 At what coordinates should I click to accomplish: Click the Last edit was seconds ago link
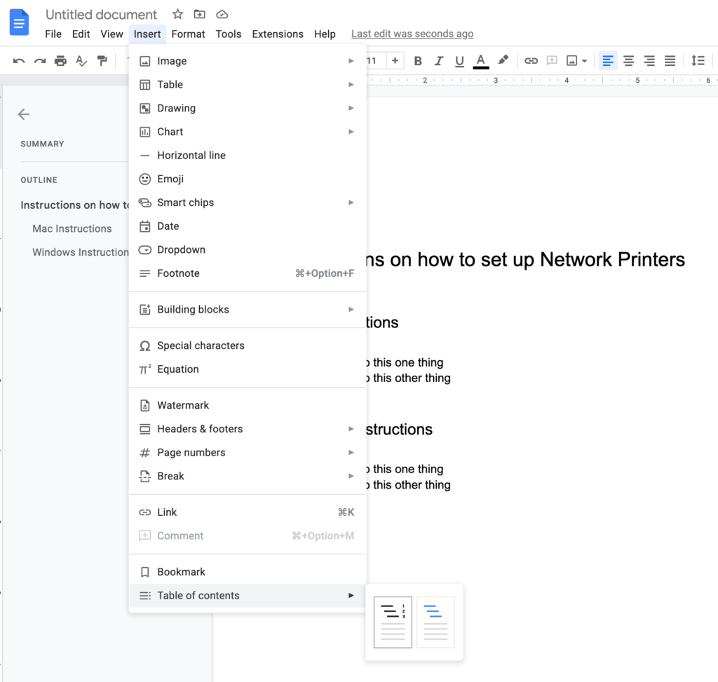(x=412, y=34)
